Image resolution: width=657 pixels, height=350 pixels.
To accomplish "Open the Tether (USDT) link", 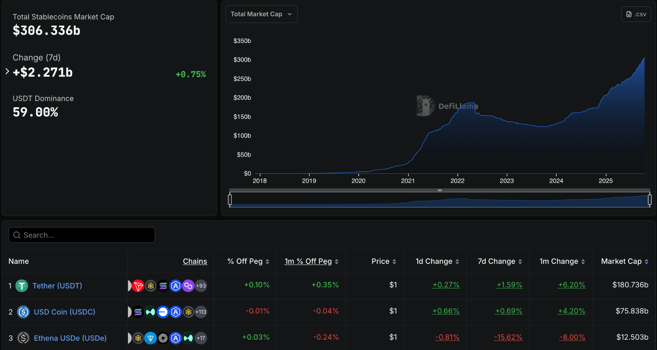I will tap(57, 286).
